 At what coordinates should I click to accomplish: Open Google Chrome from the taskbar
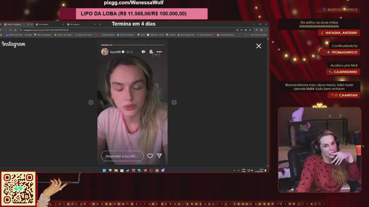pos(157,170)
